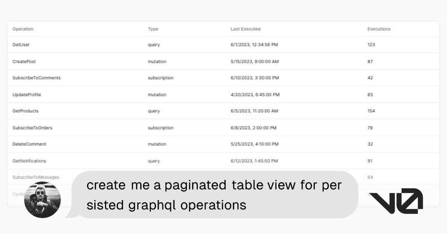447x234 pixels.
Task: Click the user avatar photo
Action: pos(42,200)
